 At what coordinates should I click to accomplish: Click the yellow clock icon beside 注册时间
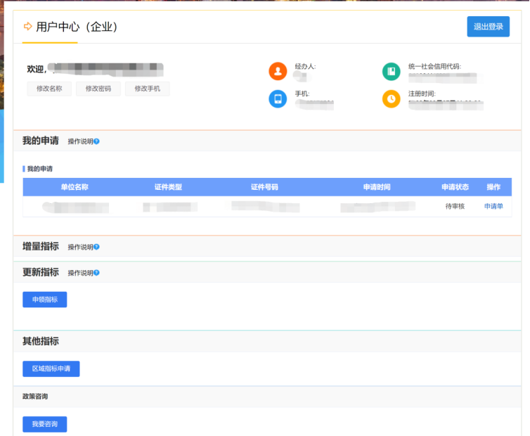(392, 99)
